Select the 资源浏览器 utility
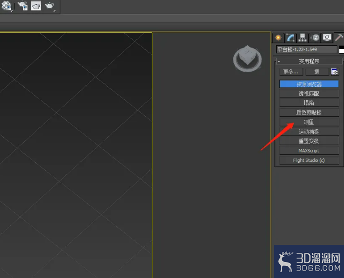 pyautogui.click(x=309, y=84)
